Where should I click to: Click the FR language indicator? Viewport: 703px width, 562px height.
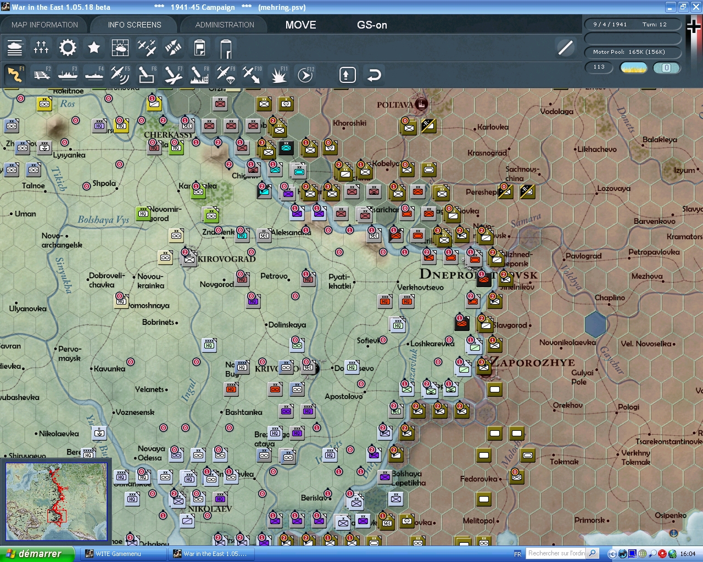point(517,554)
